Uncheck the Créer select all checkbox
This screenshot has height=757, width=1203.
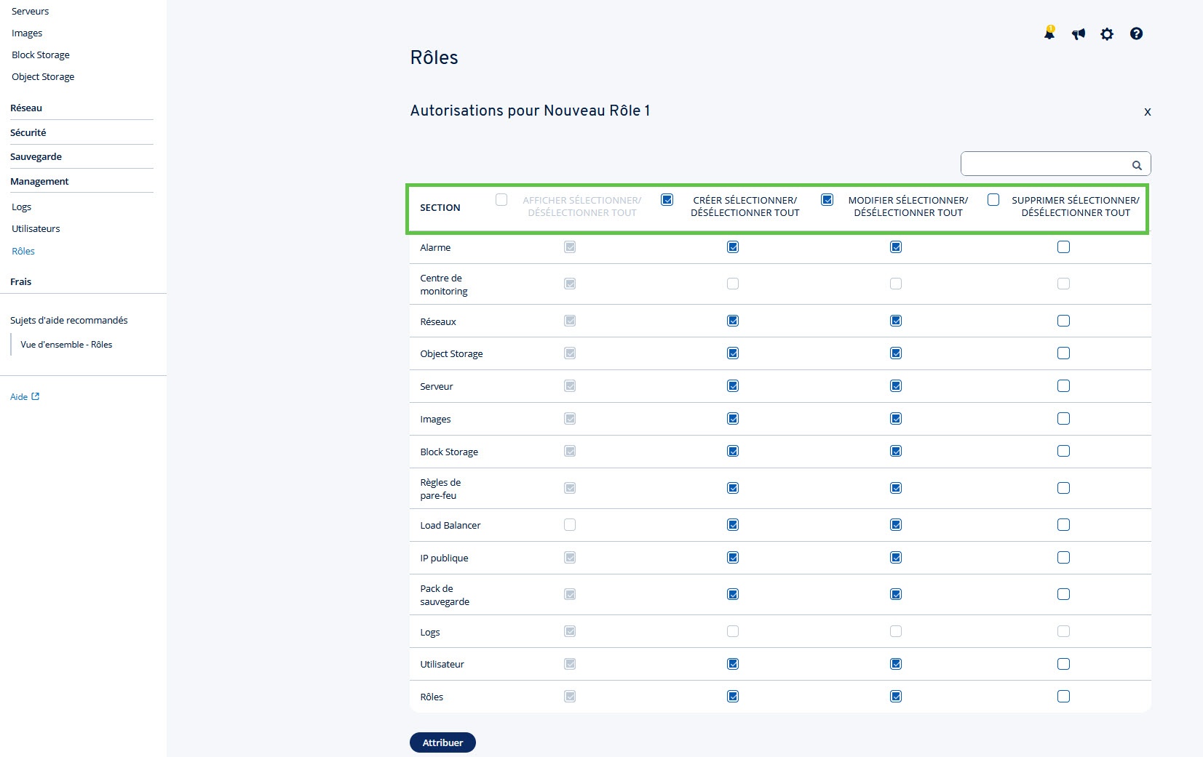[667, 200]
